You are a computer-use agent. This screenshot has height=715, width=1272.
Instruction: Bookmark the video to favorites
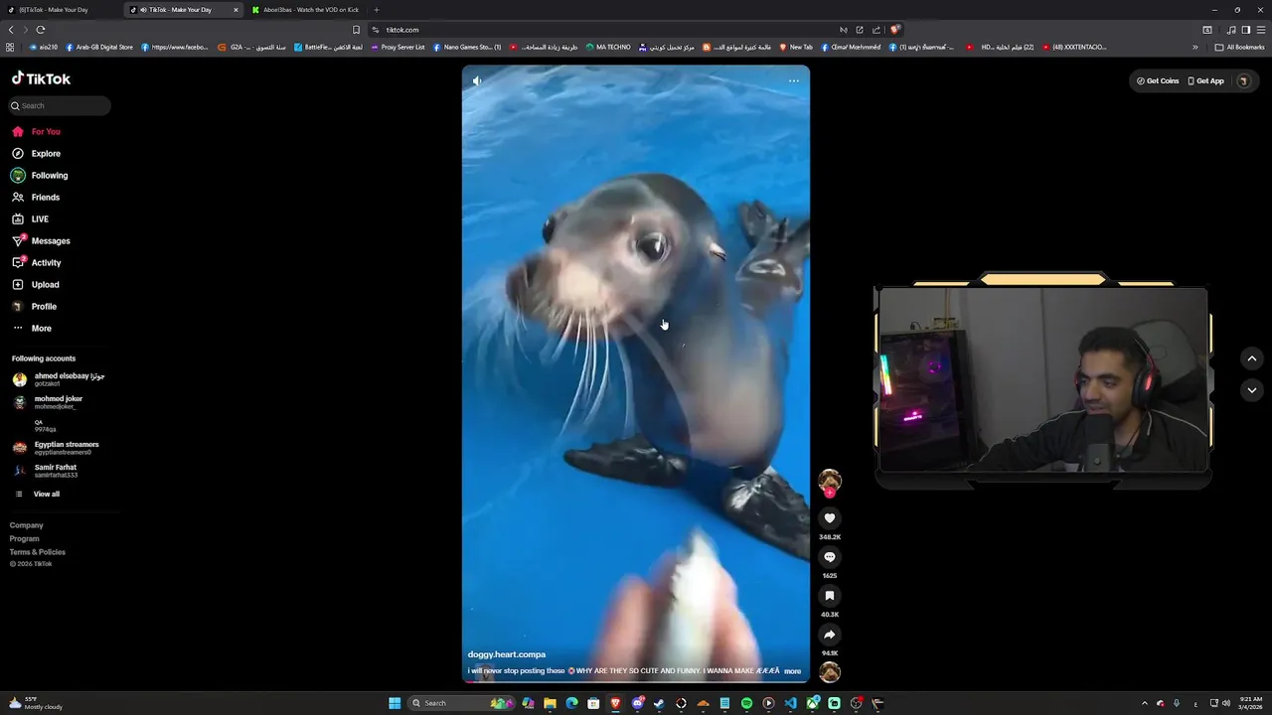[830, 596]
